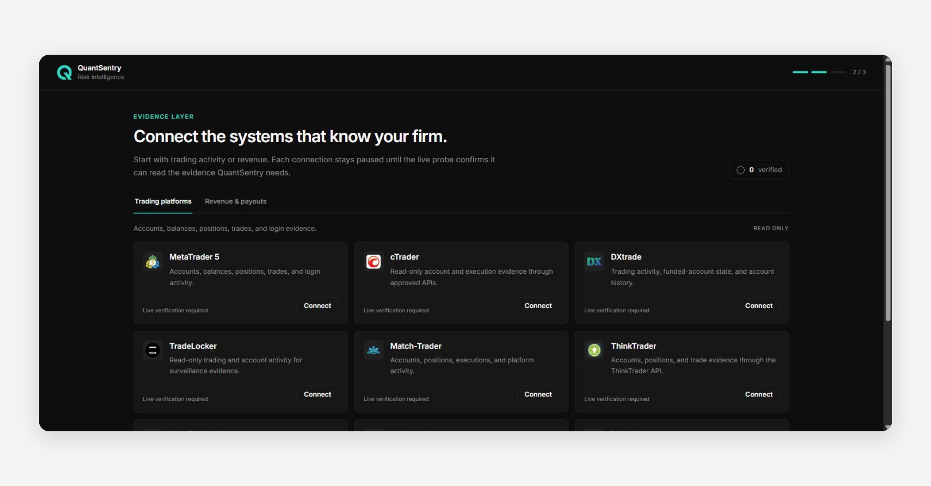Connect the MetaTrader 5 platform

click(x=317, y=306)
